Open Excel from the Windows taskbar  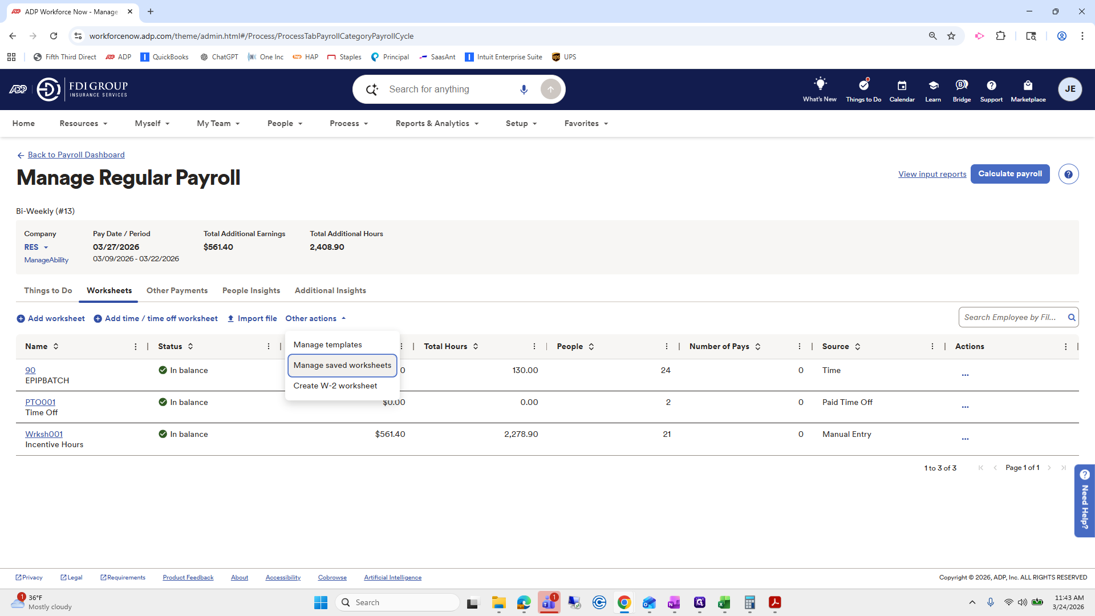click(724, 603)
